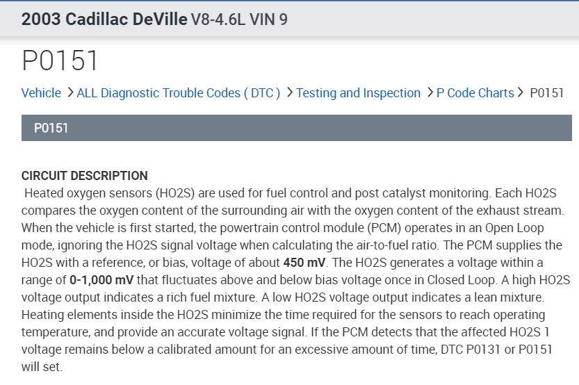
Task: Click the chevron right after Vehicle
Action: coord(70,93)
